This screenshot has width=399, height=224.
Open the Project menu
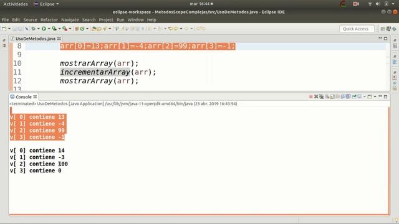[x=106, y=20]
